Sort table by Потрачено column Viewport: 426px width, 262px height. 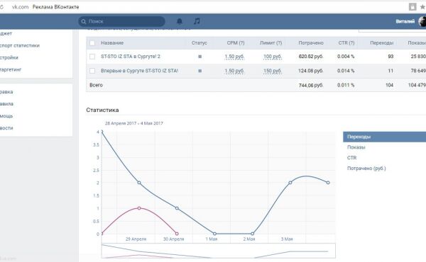311,42
